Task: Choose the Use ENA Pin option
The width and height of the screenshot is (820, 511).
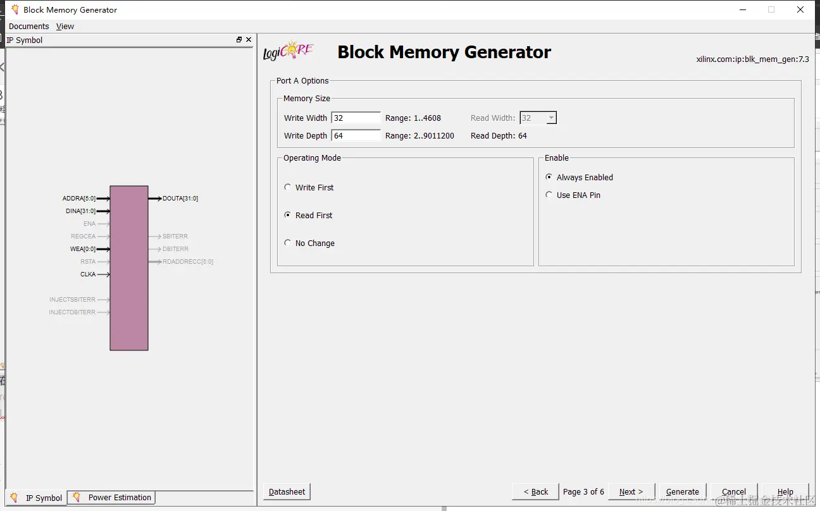Action: point(549,195)
